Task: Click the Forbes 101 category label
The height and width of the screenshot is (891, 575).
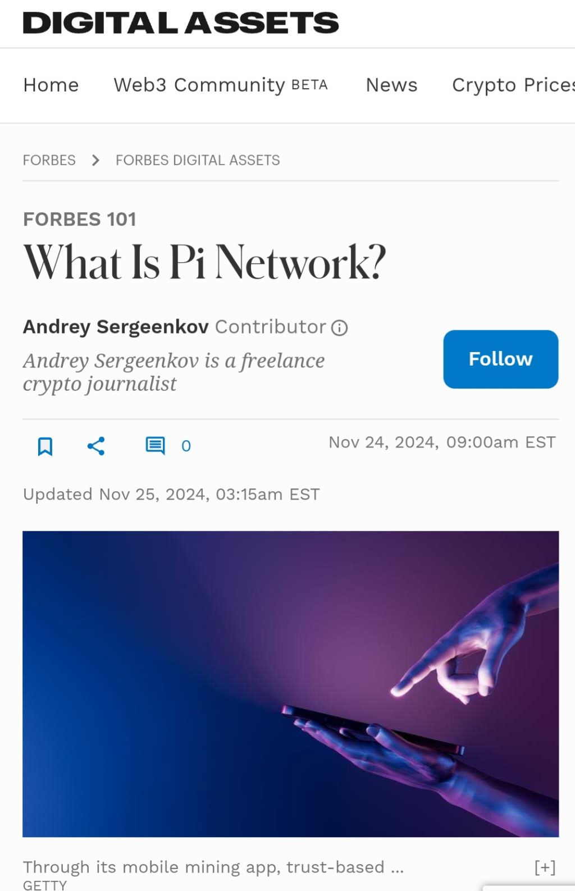Action: coord(80,220)
